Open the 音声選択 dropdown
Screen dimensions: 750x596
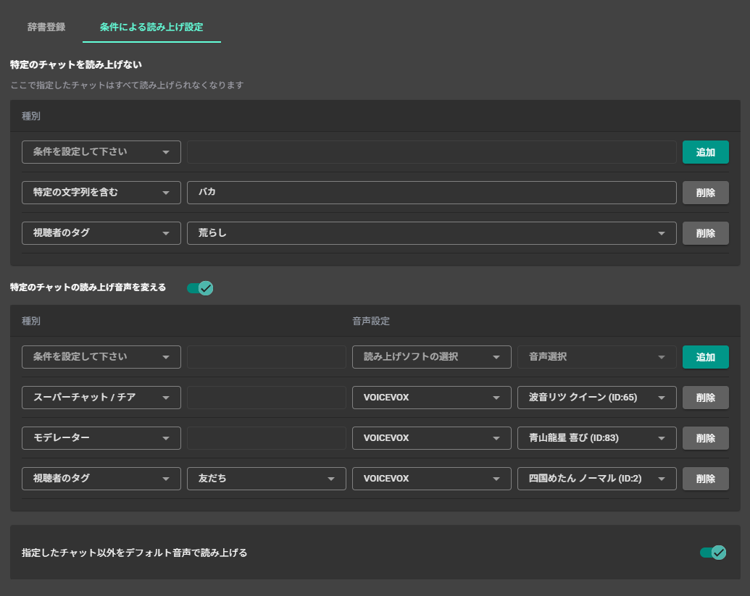pos(596,357)
